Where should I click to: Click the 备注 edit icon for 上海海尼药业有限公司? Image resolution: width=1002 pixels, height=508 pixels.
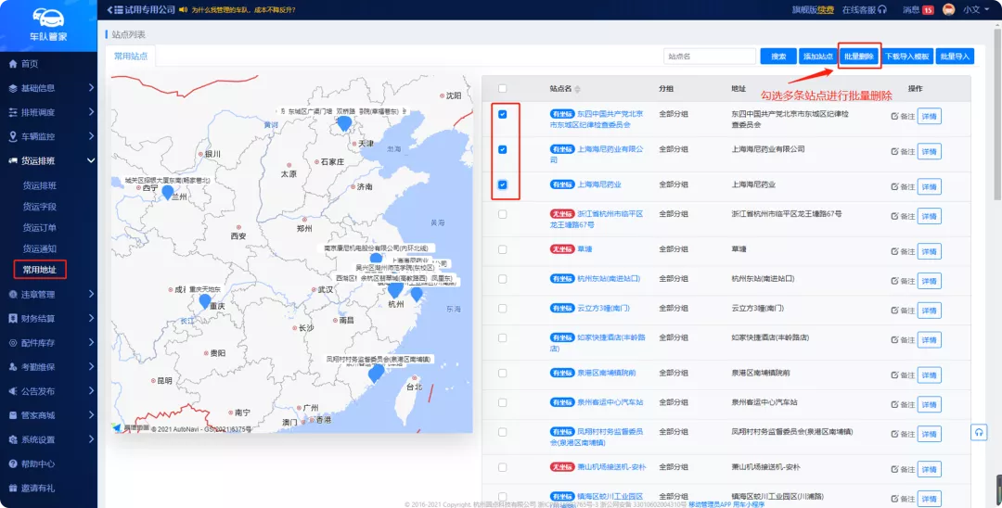pos(894,150)
